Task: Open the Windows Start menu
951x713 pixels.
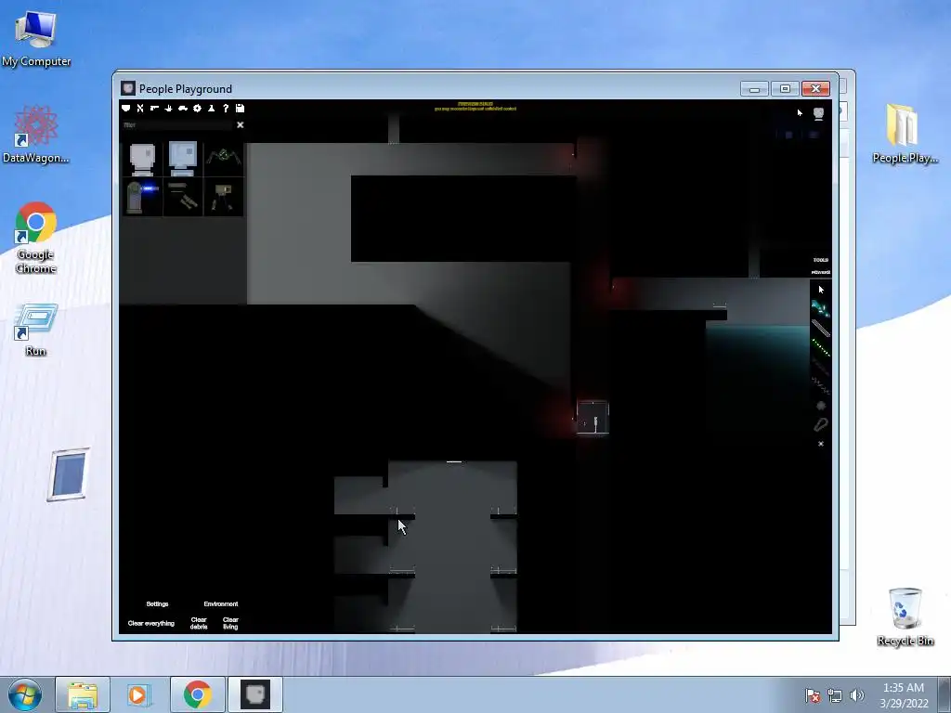Action: click(x=24, y=694)
